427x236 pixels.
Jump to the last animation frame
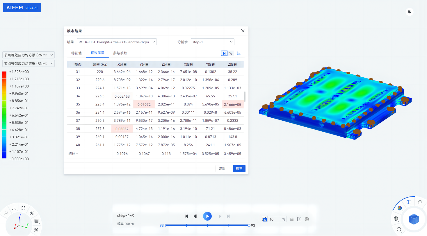228,216
